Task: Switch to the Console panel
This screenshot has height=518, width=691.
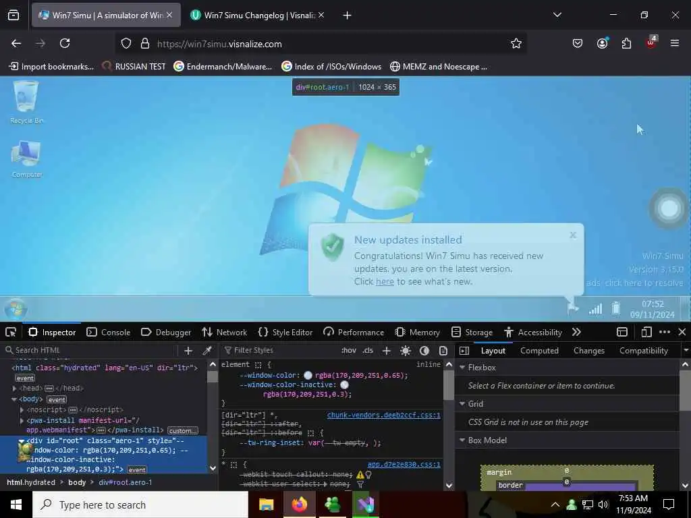Action: pos(109,332)
